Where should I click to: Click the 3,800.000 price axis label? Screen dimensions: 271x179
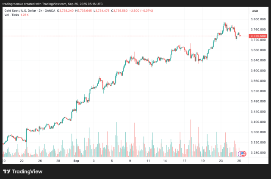258,19
